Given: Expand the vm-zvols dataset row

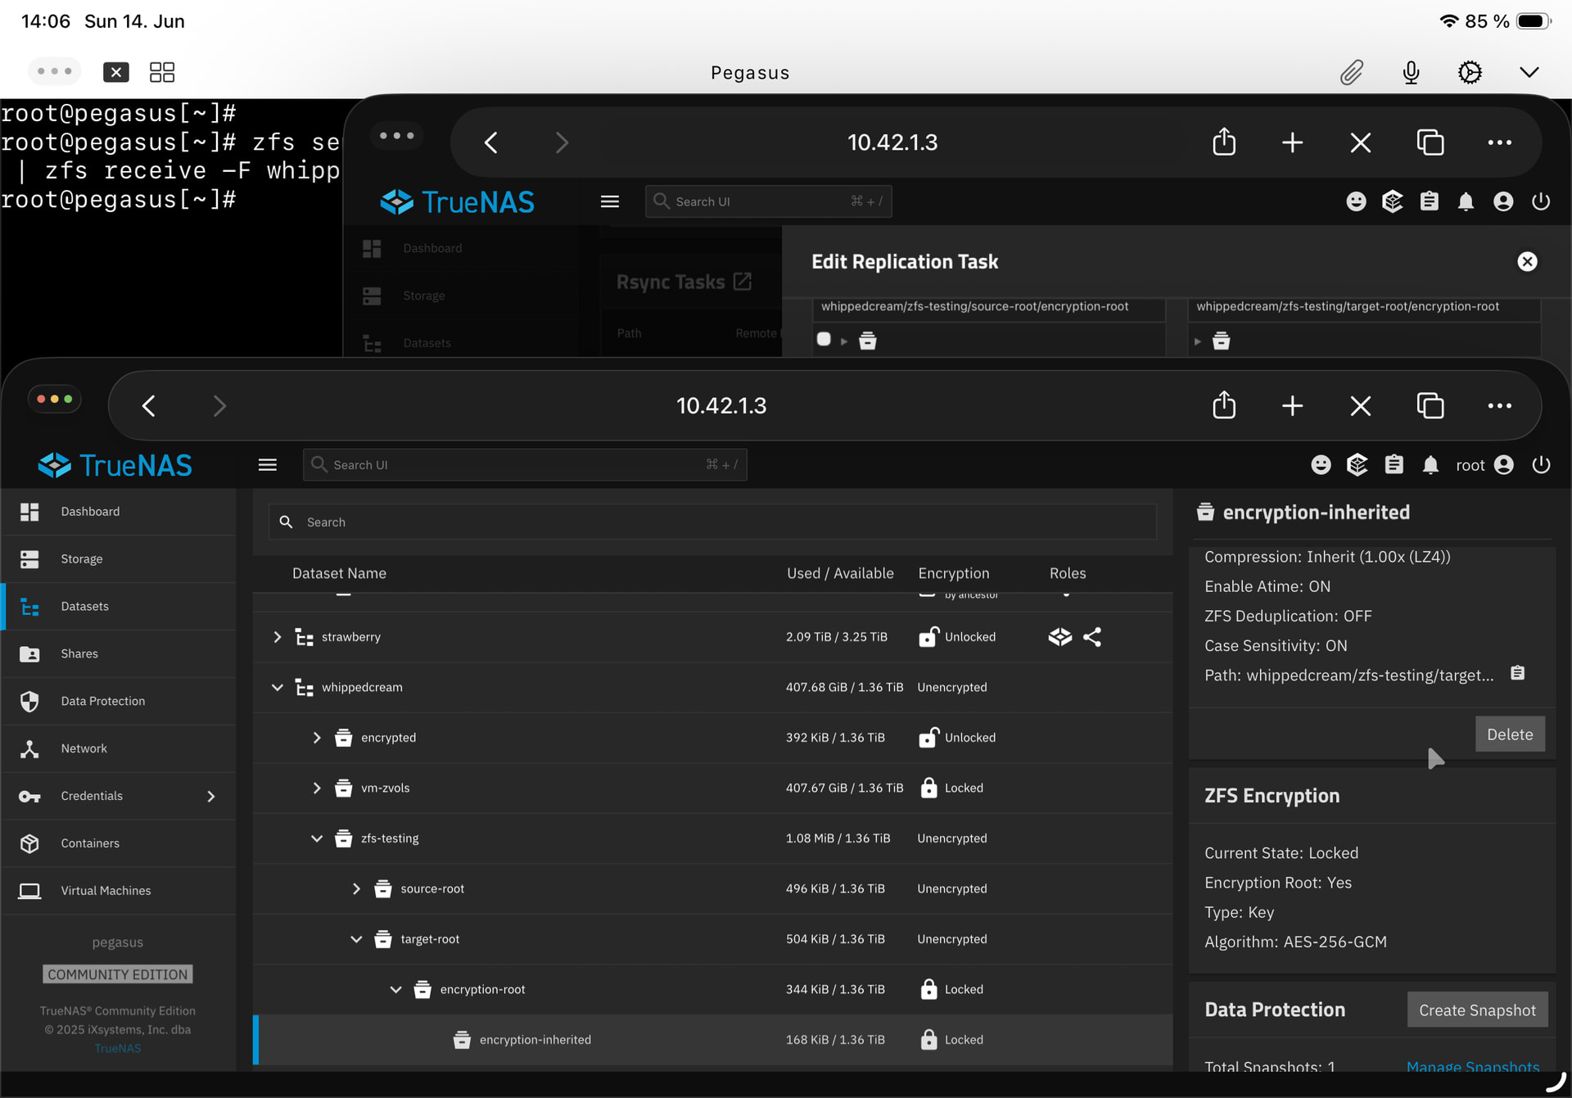Looking at the screenshot, I should click(317, 788).
